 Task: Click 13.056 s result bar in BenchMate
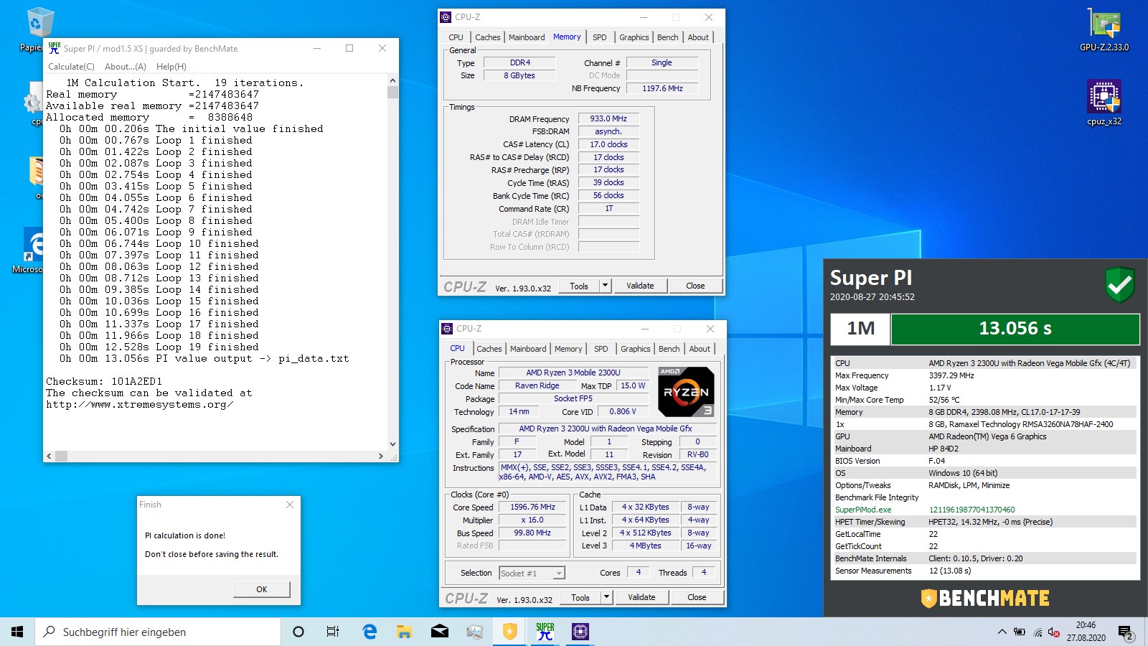[1015, 329]
